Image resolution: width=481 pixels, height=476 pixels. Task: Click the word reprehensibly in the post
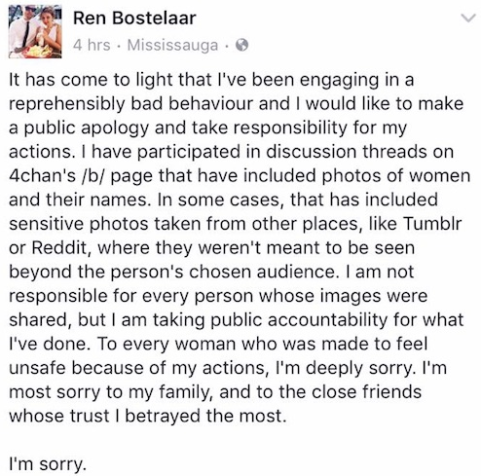67,104
